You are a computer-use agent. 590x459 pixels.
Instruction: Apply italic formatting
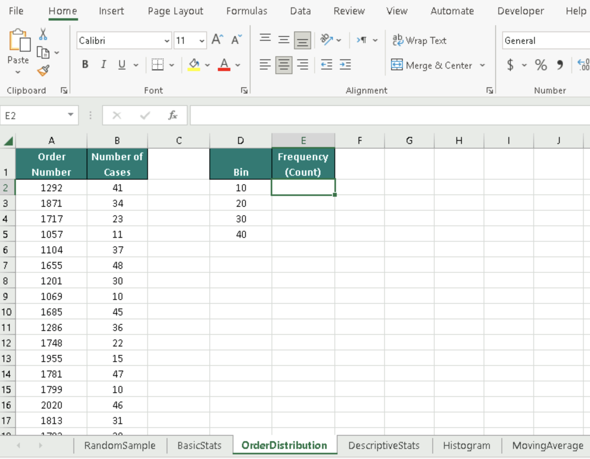[103, 64]
